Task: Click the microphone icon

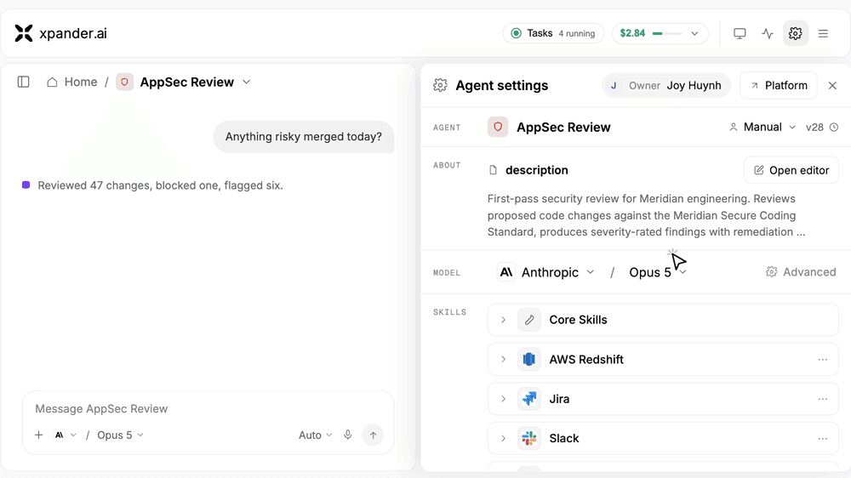Action: (x=348, y=435)
